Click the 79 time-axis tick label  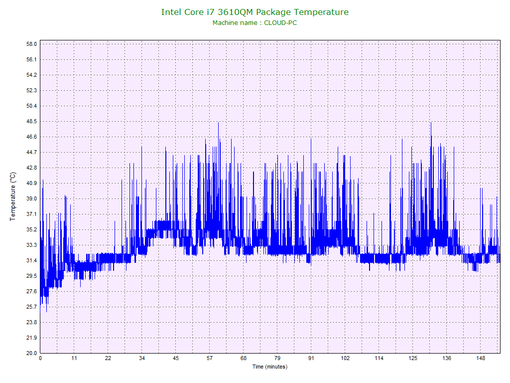(277, 359)
